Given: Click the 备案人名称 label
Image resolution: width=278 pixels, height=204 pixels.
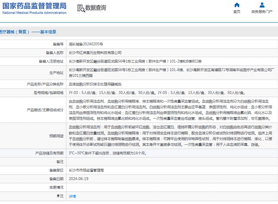Looking at the screenshot, I should coord(55,53).
